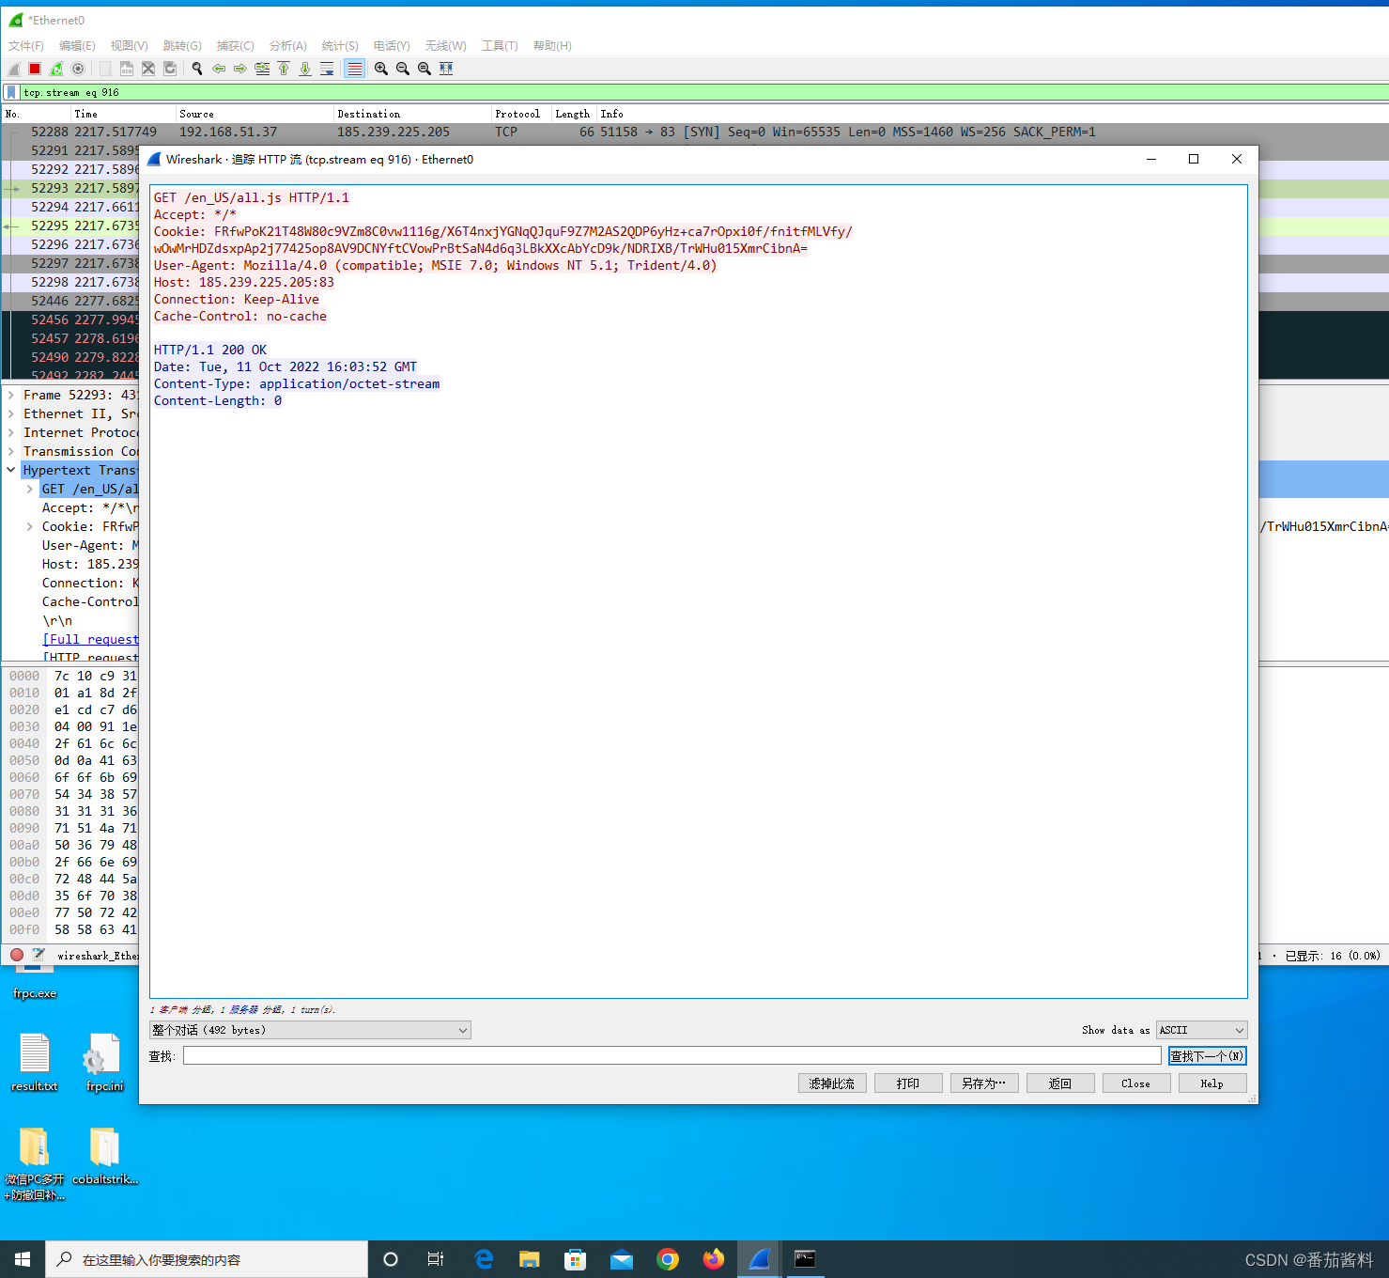Sort by the Destination column header
Screen dimensions: 1389x1278
point(413,114)
